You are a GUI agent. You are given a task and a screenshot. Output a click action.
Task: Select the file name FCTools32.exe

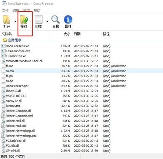click(x=16, y=56)
